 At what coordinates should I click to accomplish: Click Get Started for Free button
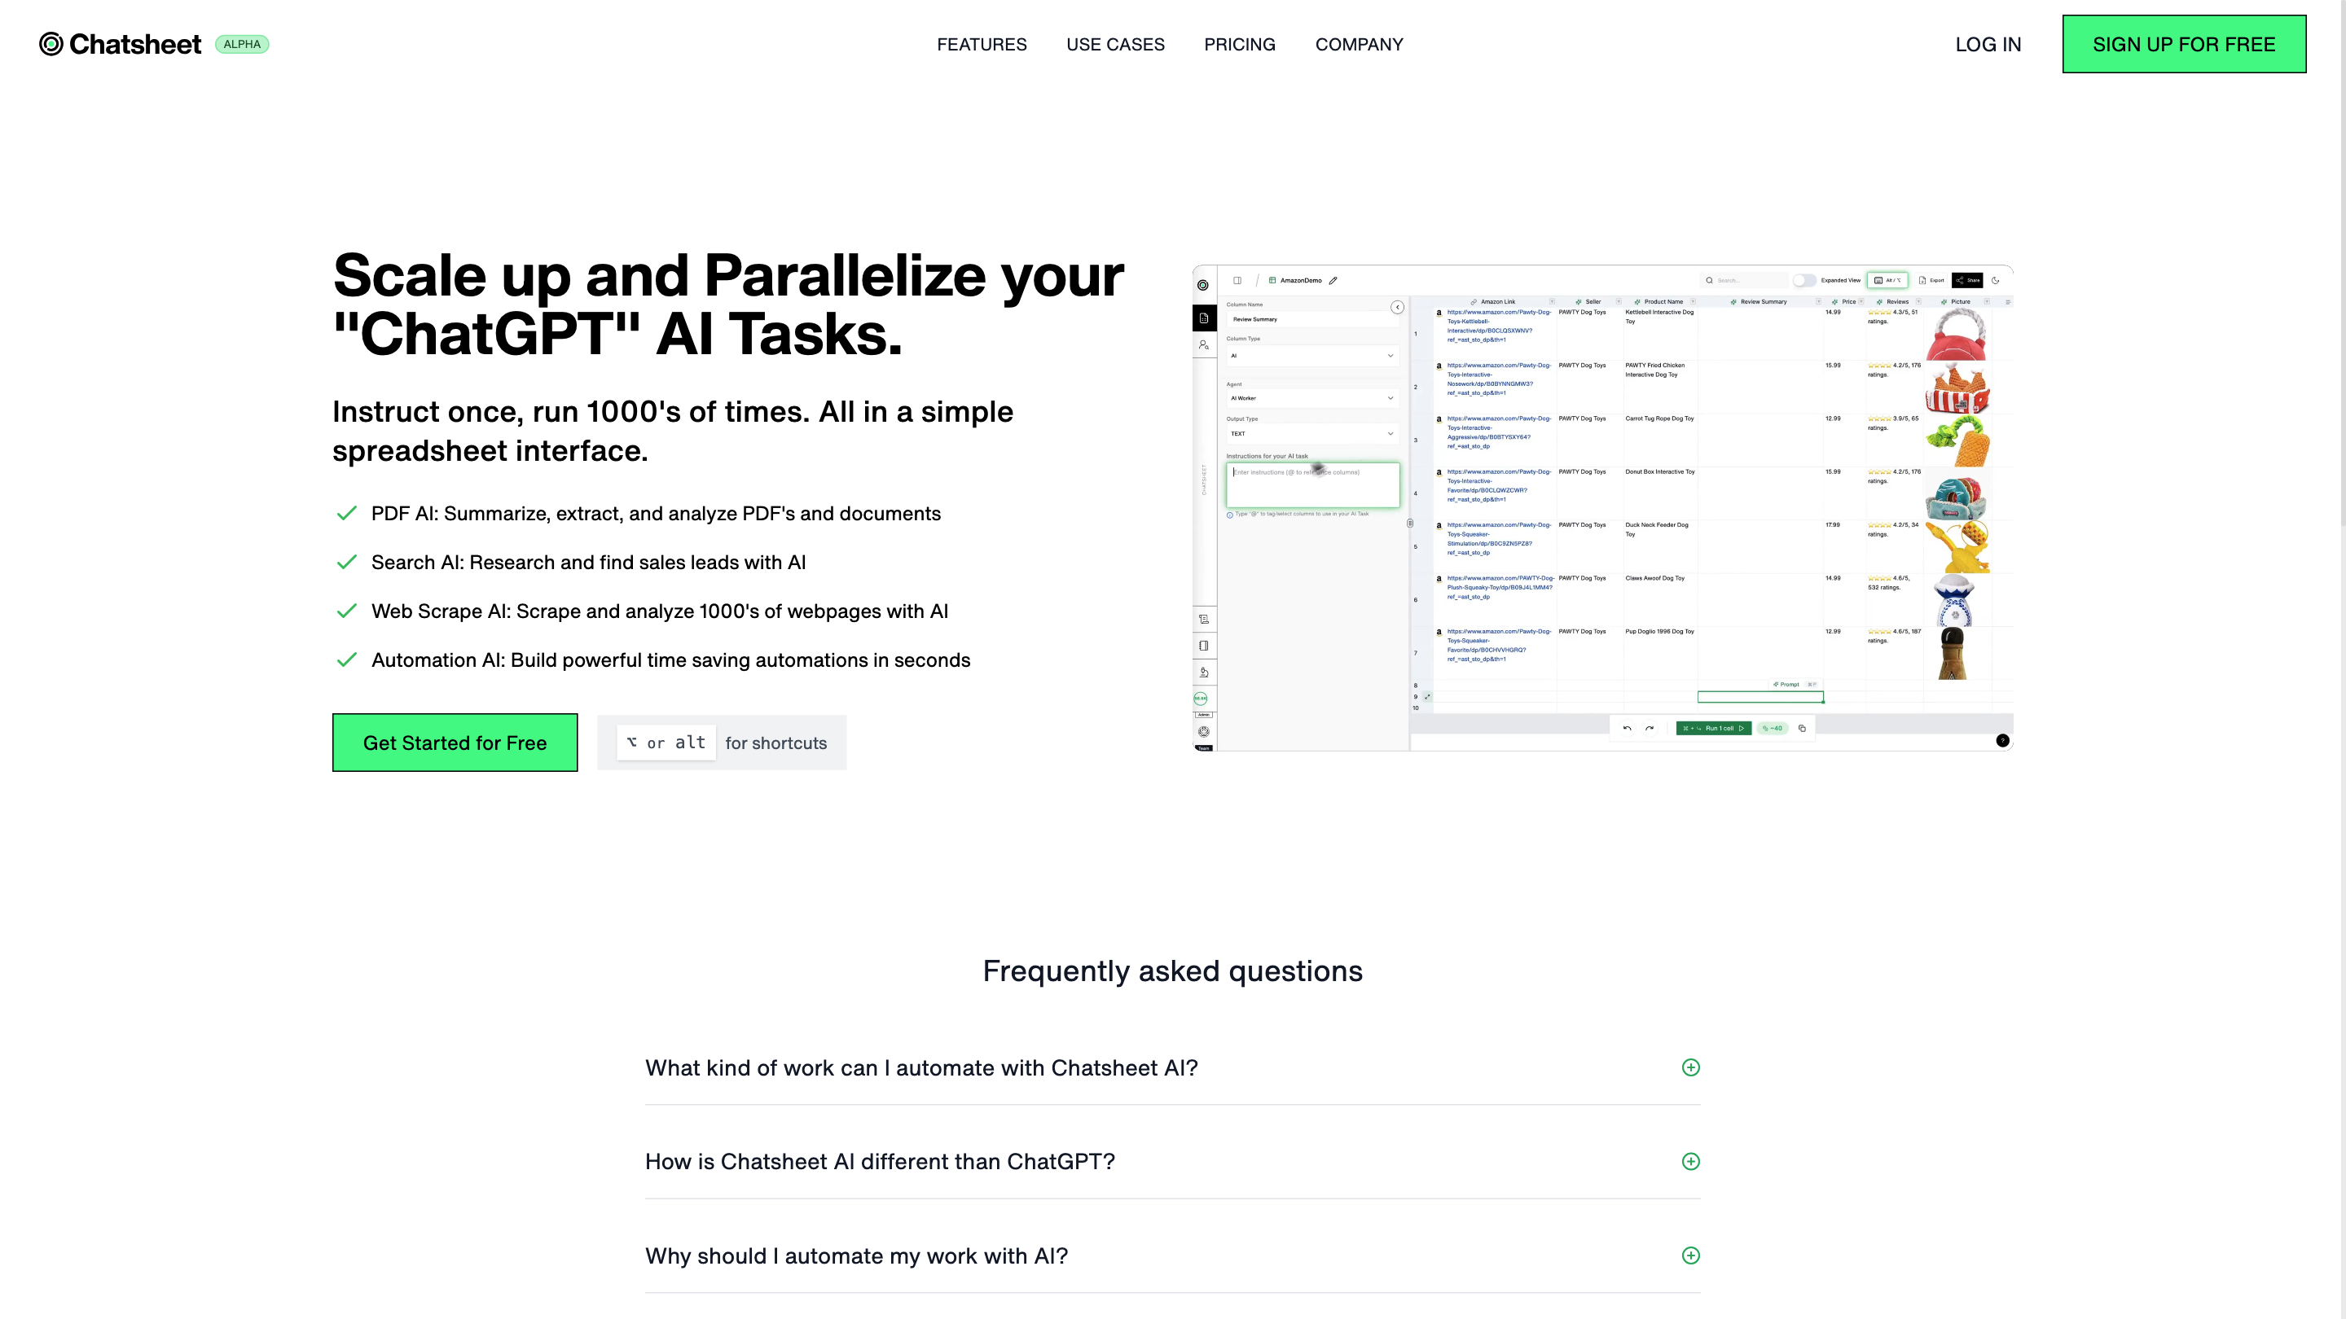tap(455, 743)
